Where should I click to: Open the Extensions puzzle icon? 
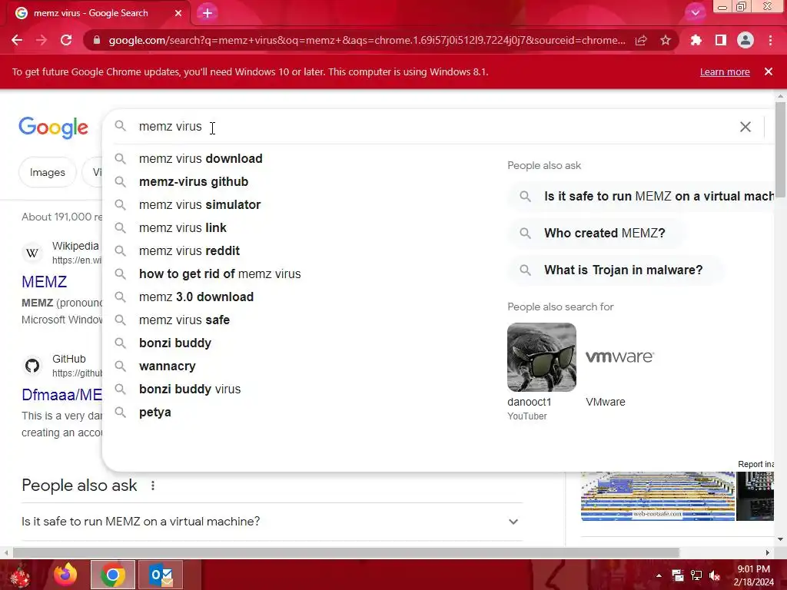(696, 40)
